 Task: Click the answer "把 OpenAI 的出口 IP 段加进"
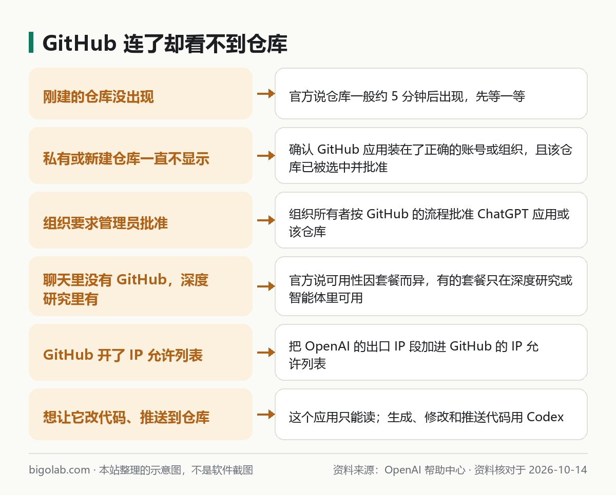431,353
